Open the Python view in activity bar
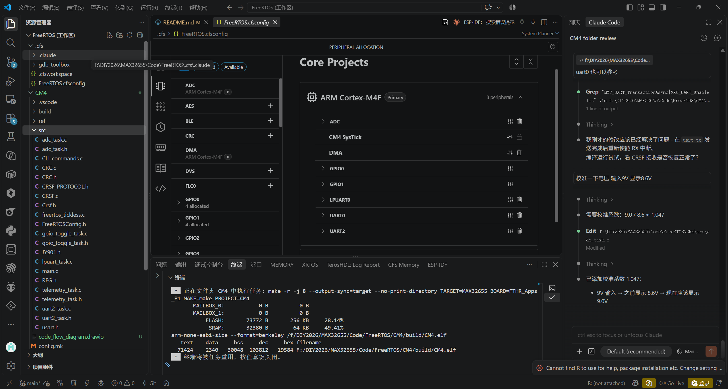Viewport: 728px width, 389px height. pos(11,231)
